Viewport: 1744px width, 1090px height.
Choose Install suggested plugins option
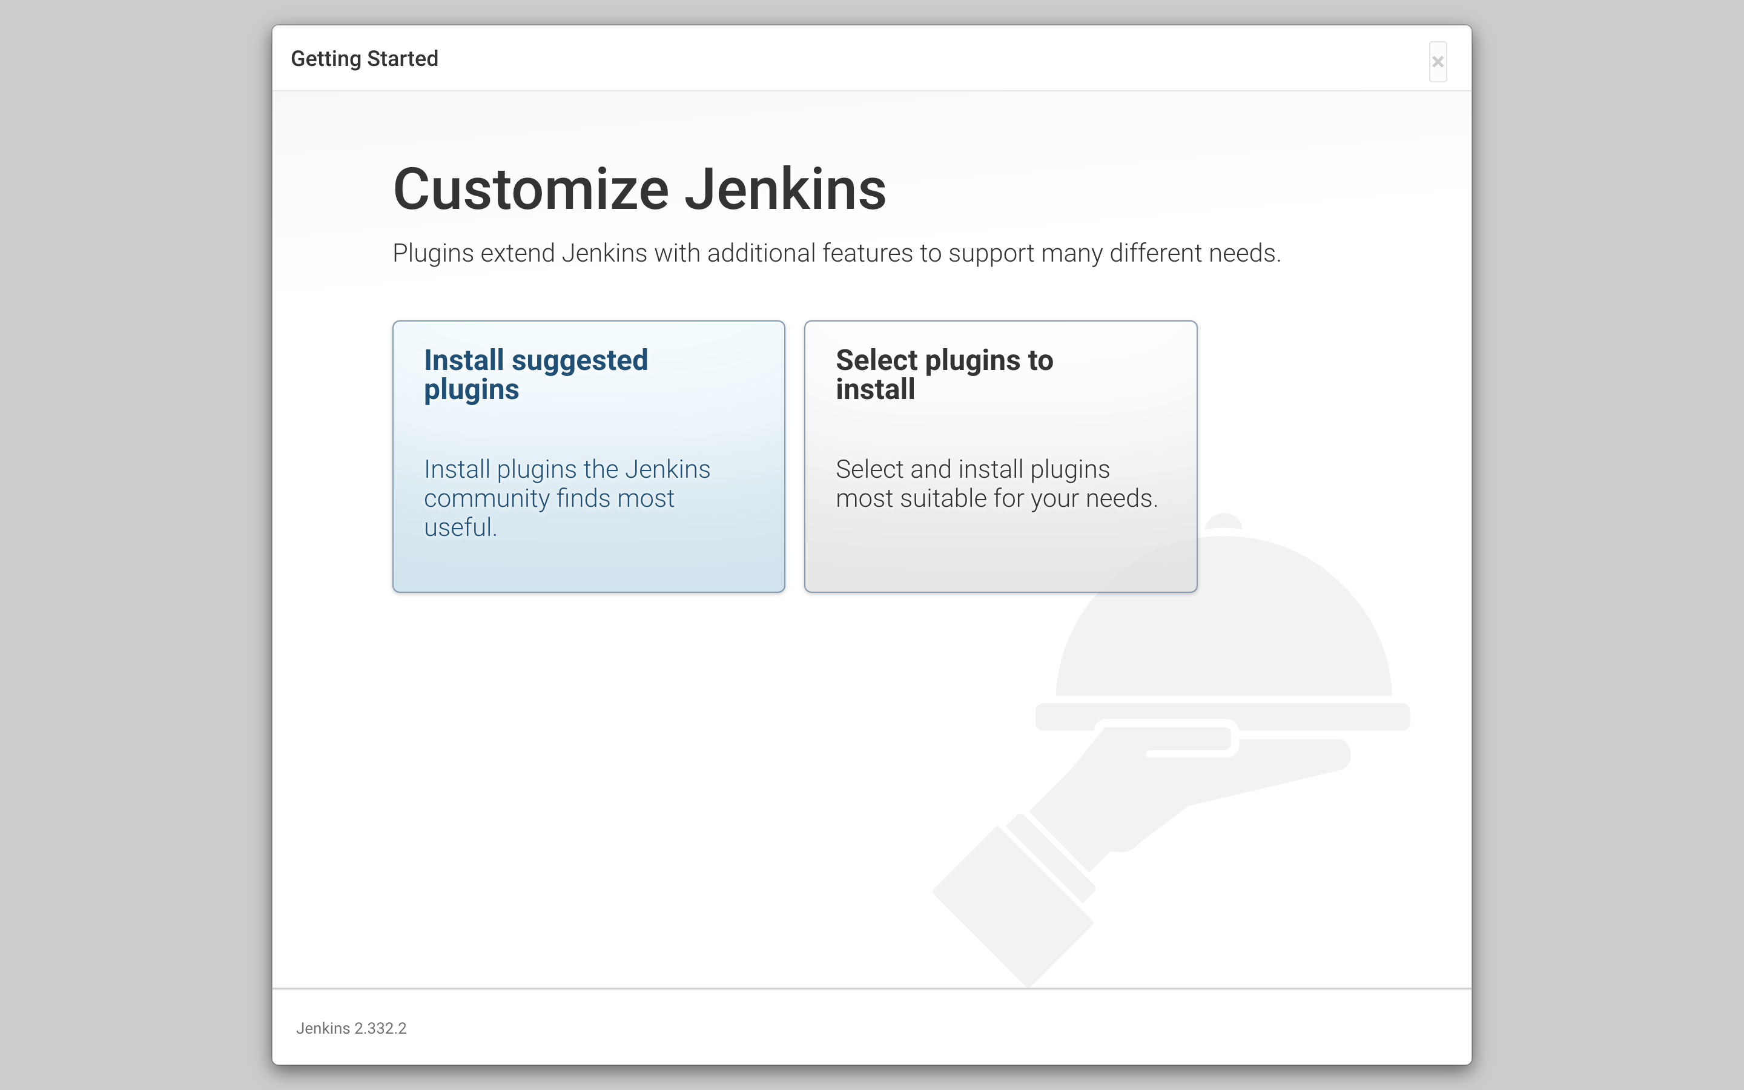[x=588, y=457]
